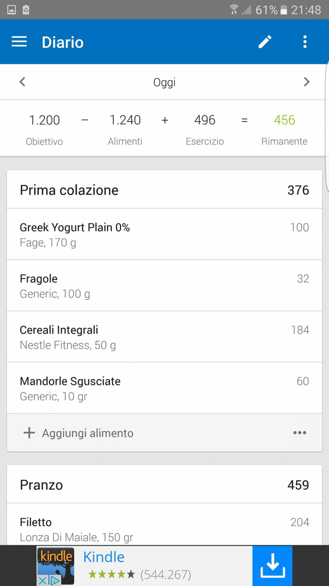
Task: Tap the Oggi date selector
Action: click(x=164, y=82)
